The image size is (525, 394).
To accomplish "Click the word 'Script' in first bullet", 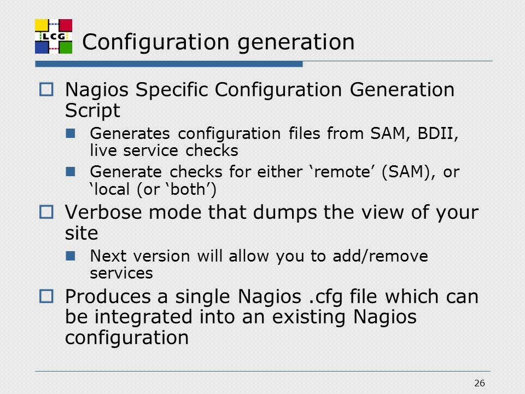I will (92, 110).
